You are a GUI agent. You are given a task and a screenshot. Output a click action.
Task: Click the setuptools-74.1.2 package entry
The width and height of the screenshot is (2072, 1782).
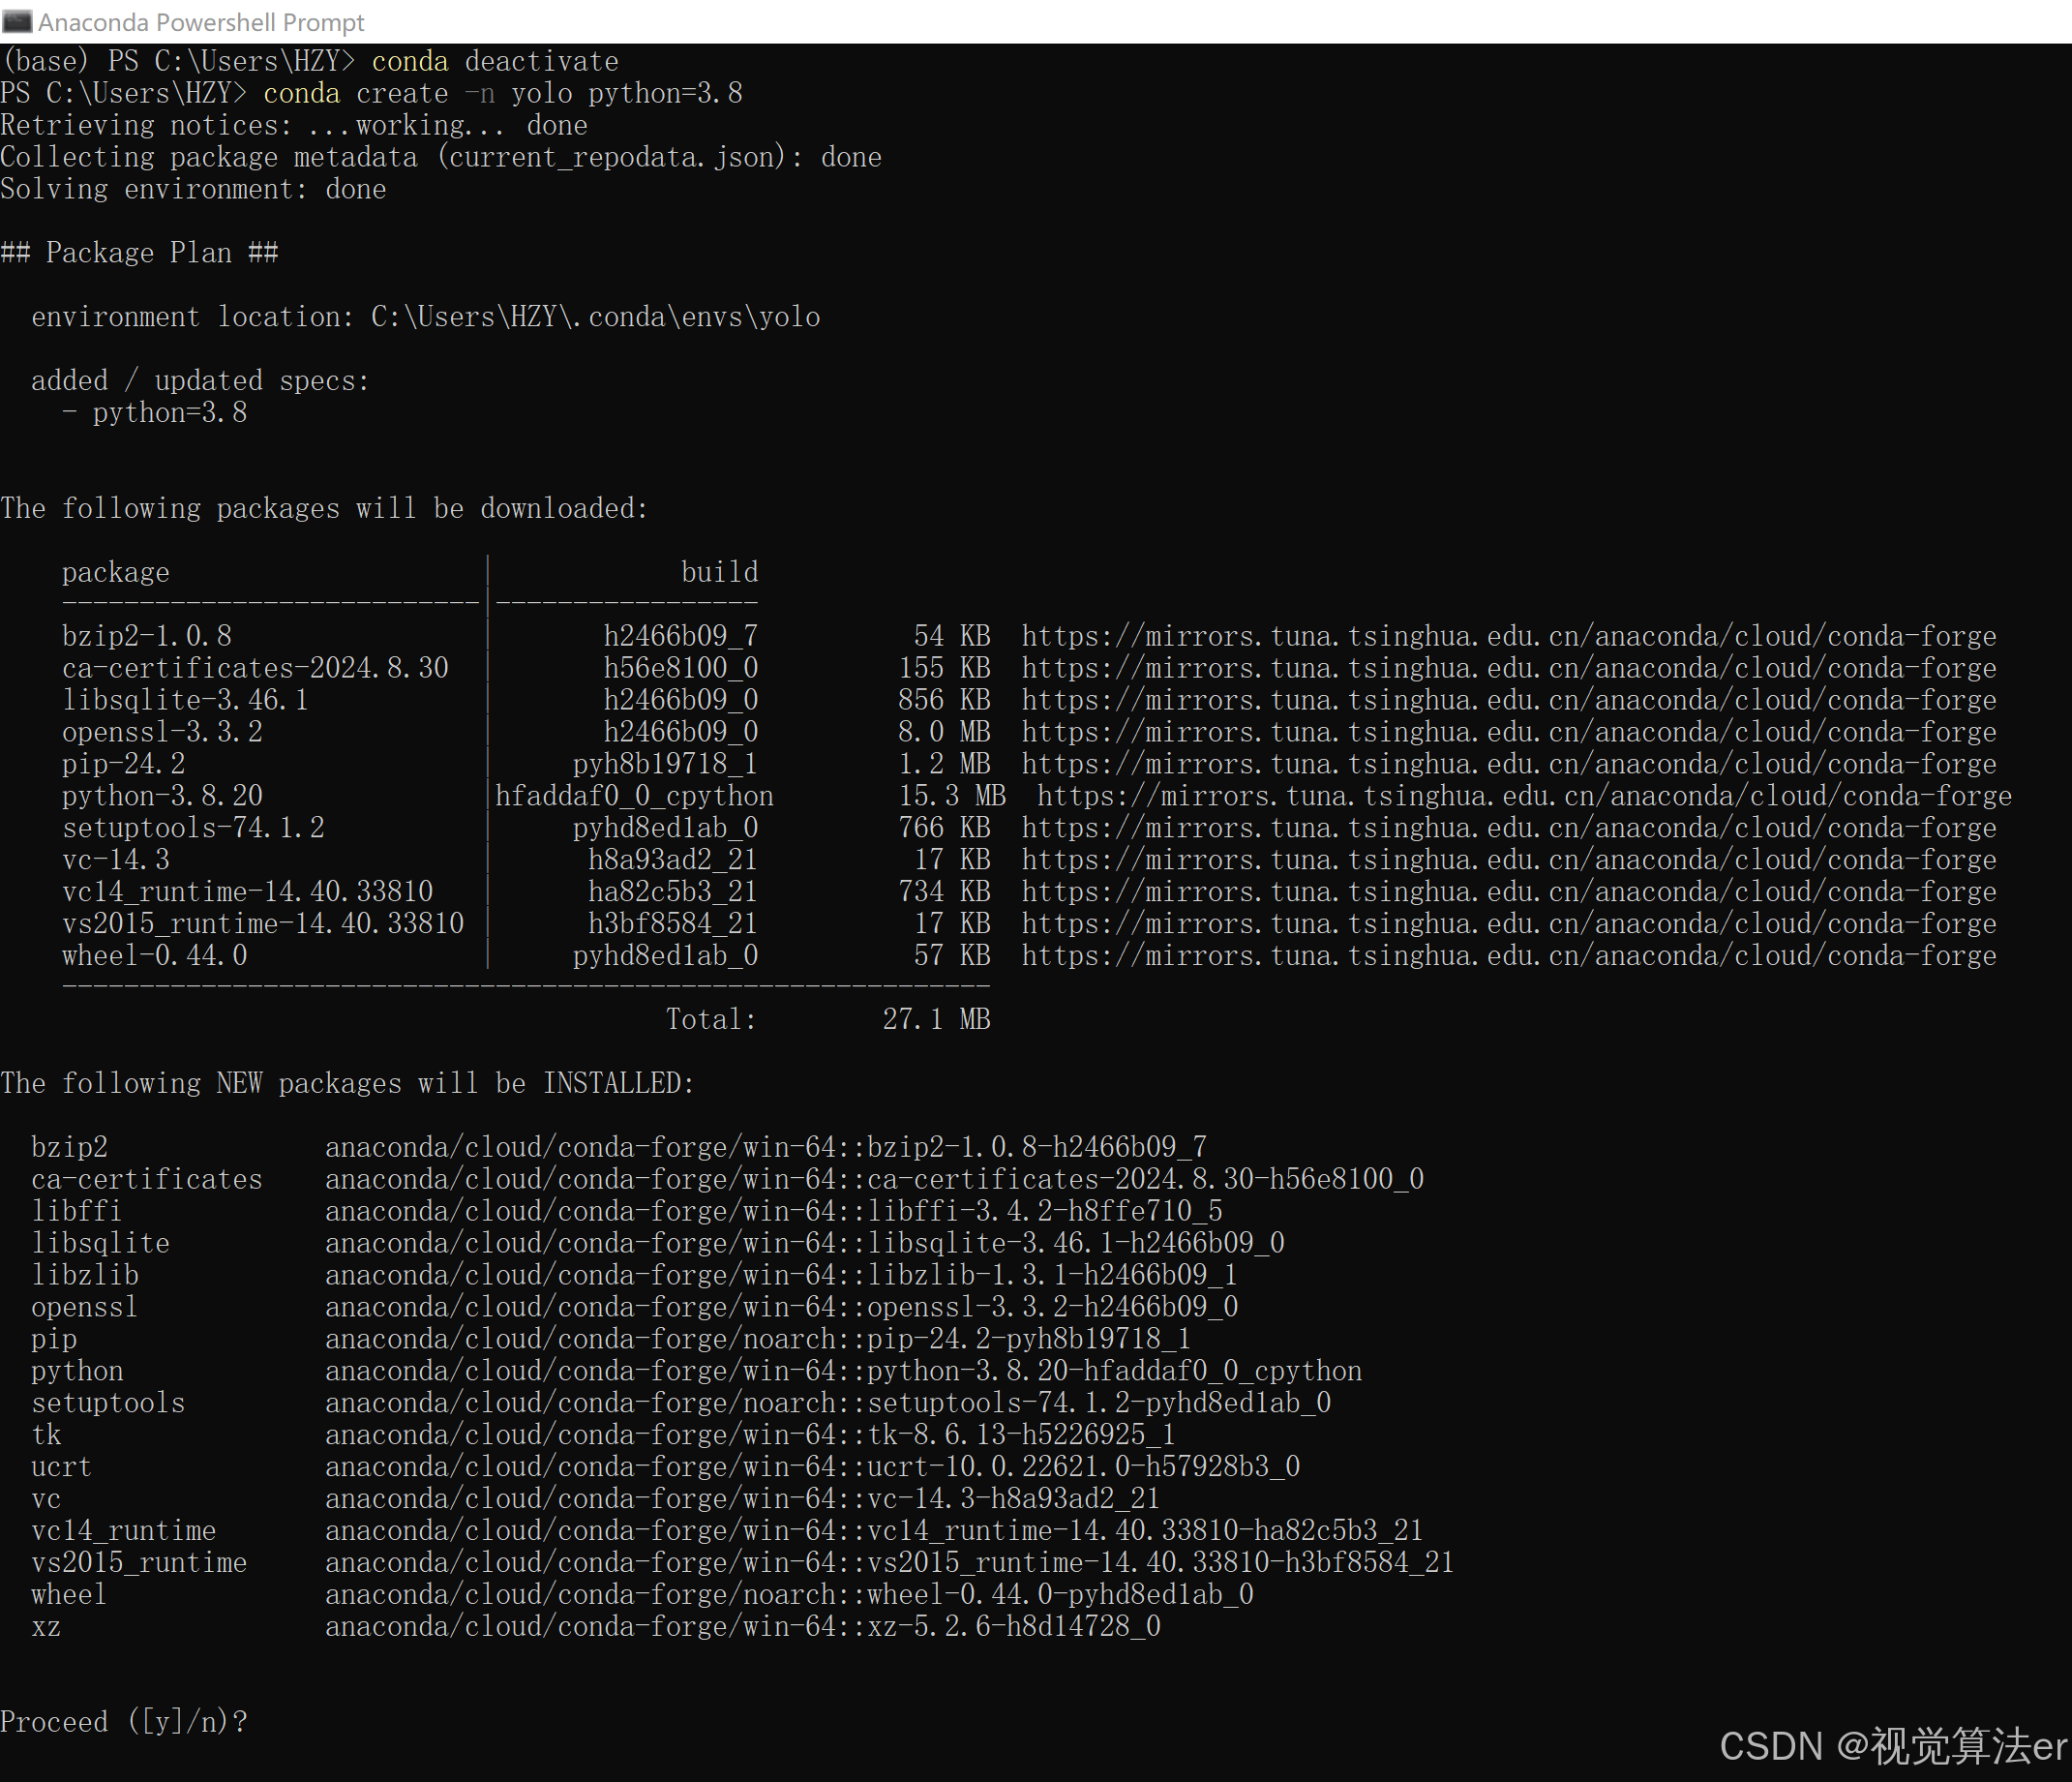pos(193,828)
